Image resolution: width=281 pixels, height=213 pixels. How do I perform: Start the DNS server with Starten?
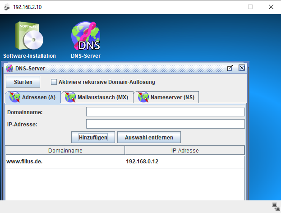click(x=23, y=82)
